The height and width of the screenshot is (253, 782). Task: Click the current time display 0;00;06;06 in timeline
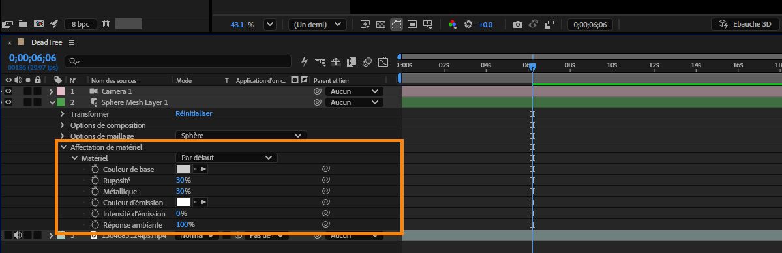click(x=33, y=58)
